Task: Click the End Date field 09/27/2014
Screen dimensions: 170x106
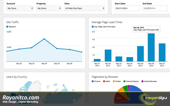Action: (155, 8)
